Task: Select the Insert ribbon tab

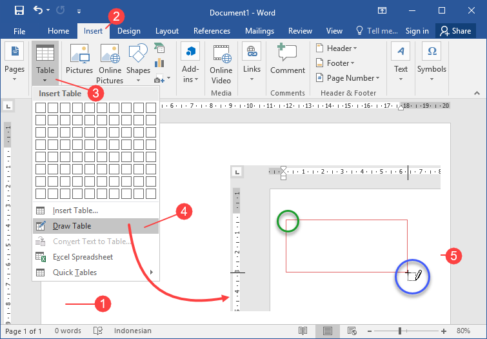Action: tap(93, 31)
